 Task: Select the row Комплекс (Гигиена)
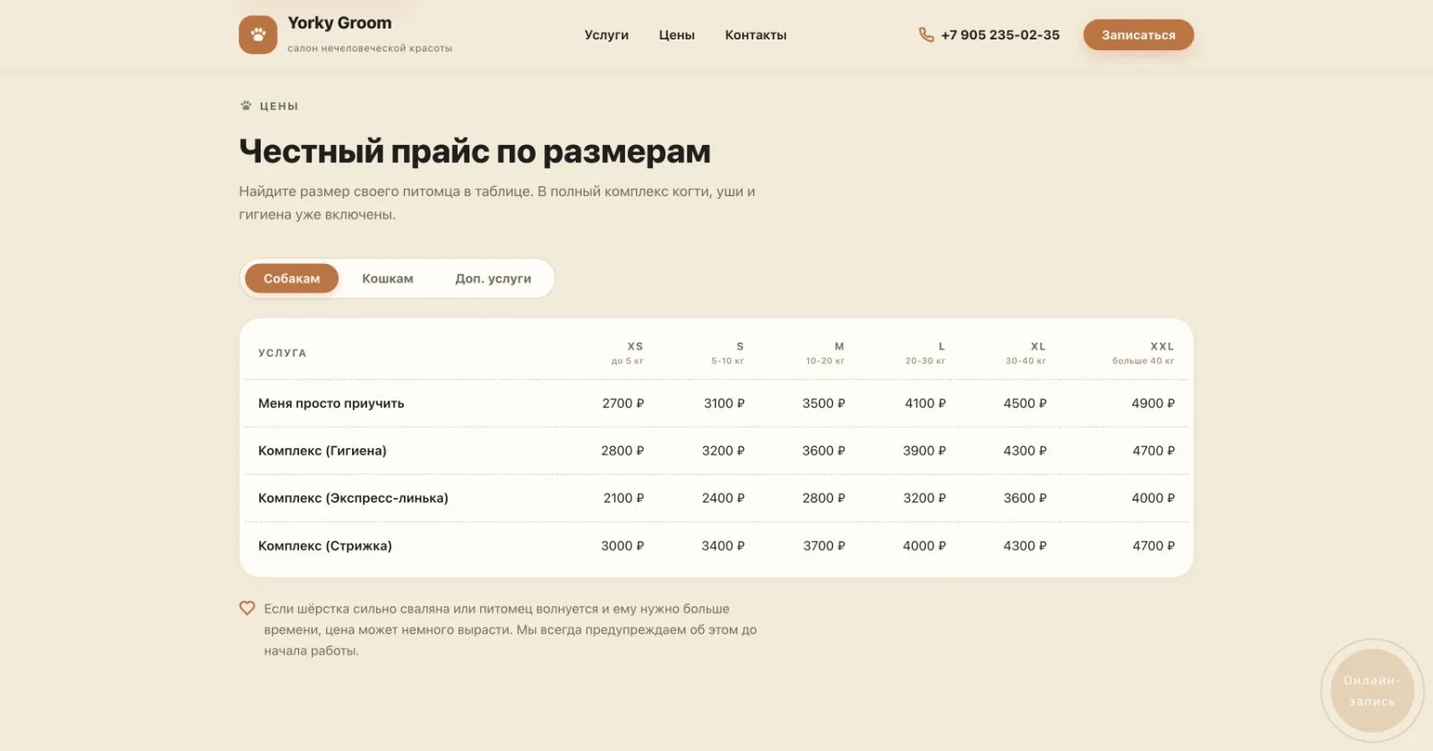click(x=716, y=451)
